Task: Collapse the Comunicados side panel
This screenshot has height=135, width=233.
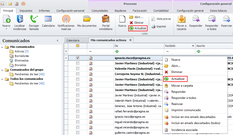Action: [58, 41]
